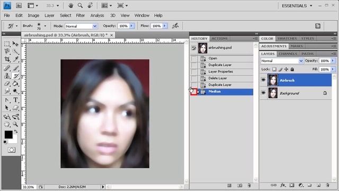Select the Brush tool
The width and height of the screenshot is (339, 191).
(15, 68)
